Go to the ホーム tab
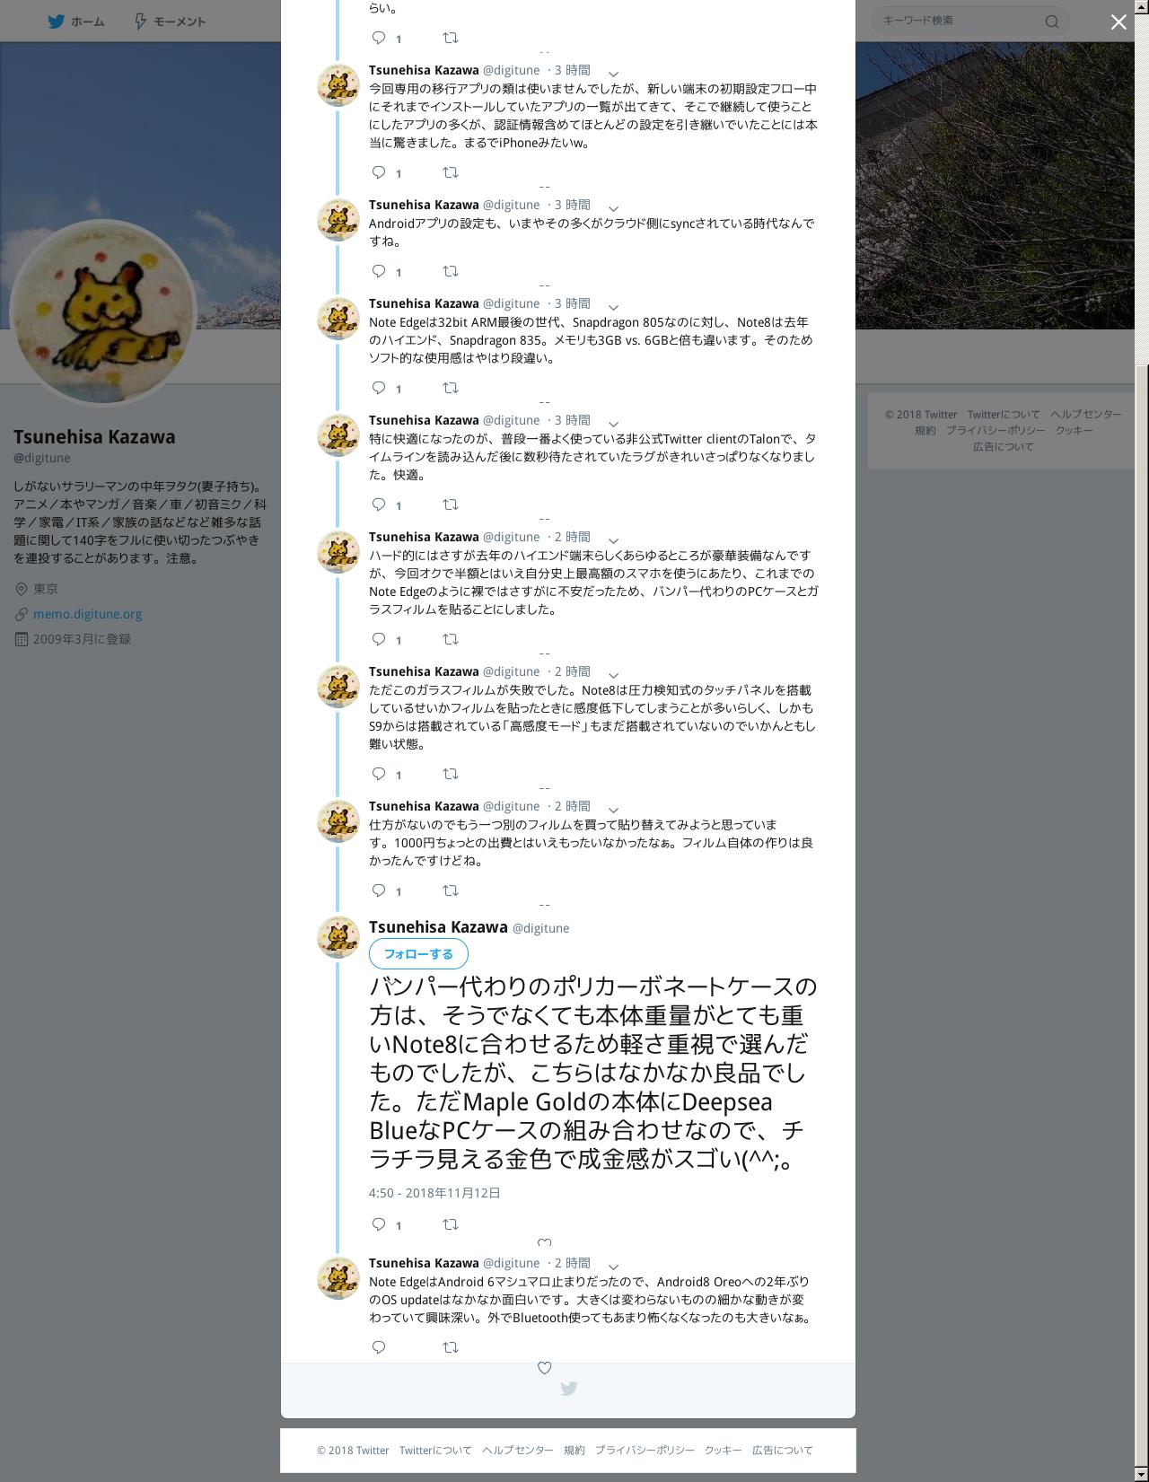 coord(76,22)
